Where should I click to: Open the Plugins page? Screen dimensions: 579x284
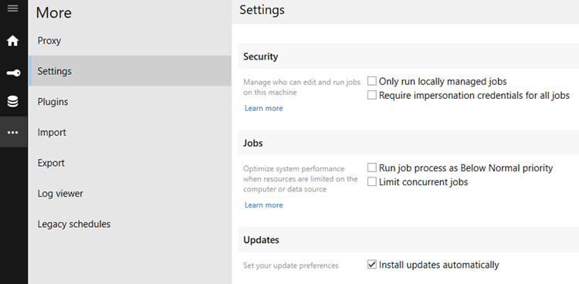pyautogui.click(x=130, y=102)
